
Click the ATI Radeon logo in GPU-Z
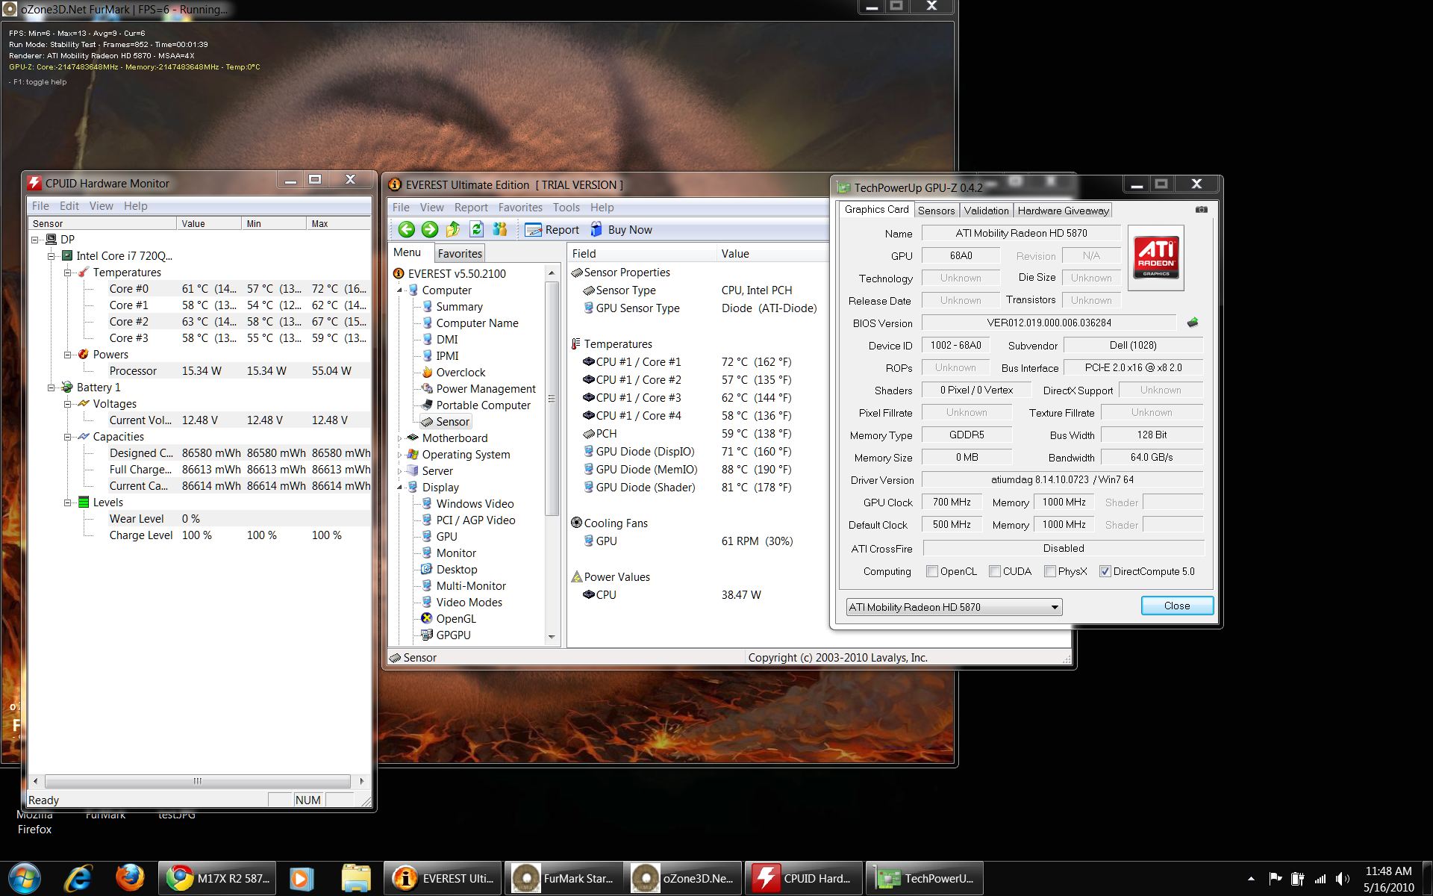(1155, 258)
